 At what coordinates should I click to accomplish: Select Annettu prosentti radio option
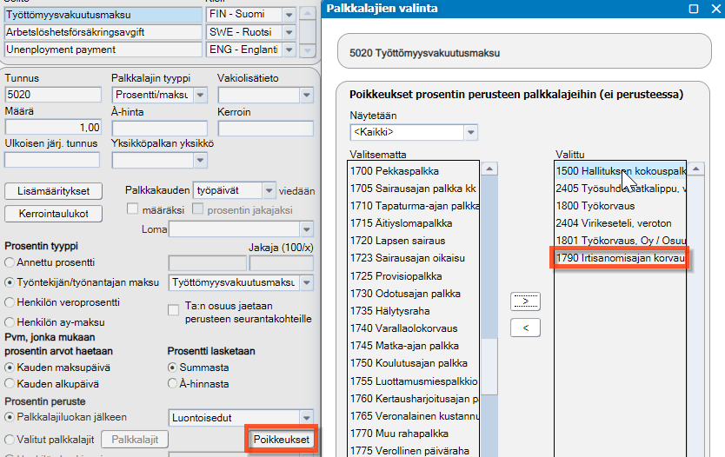[x=10, y=262]
